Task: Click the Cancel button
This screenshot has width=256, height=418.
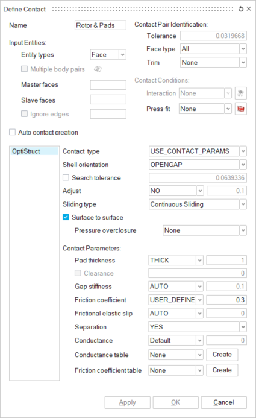Action: point(224,402)
